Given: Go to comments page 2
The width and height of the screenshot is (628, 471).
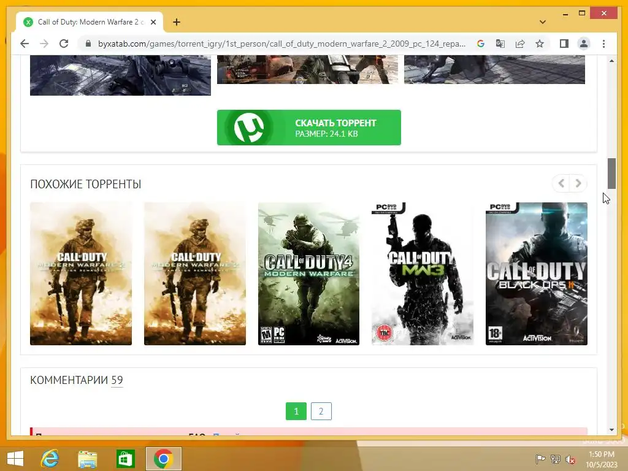Looking at the screenshot, I should 321,411.
